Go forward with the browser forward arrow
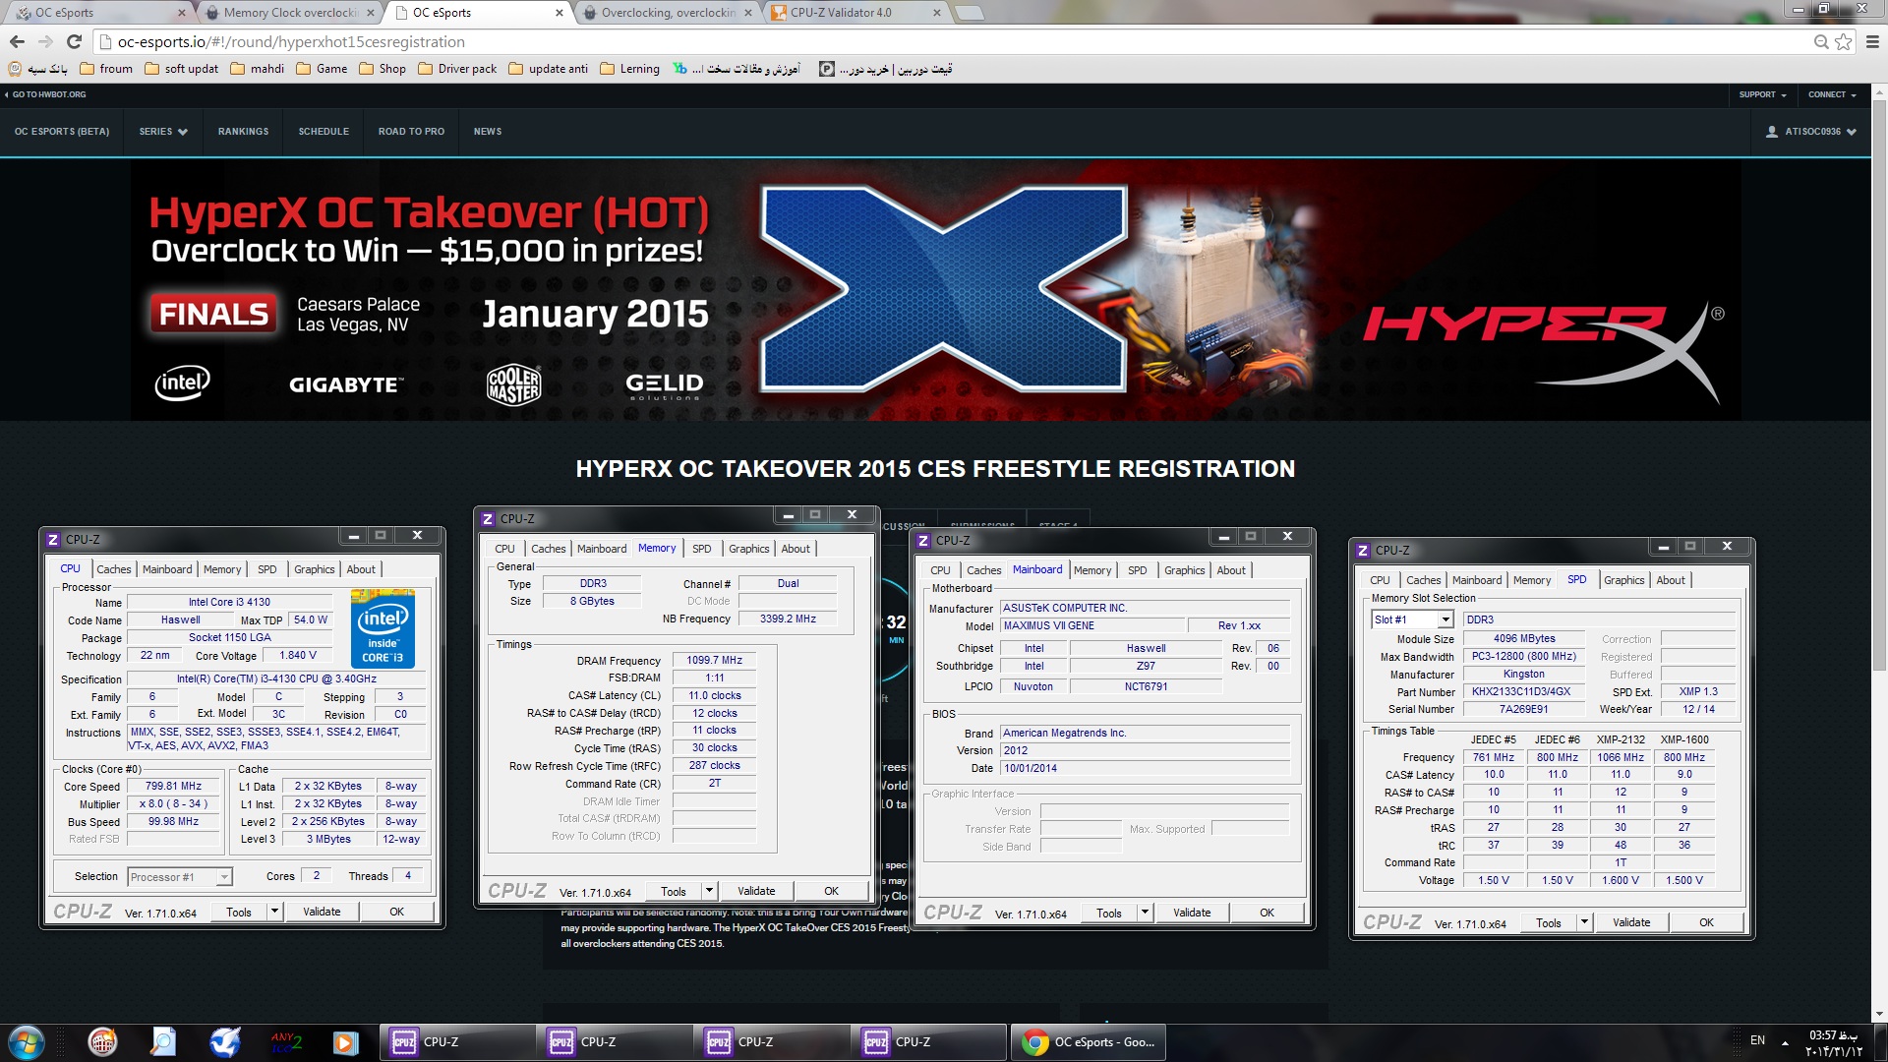Image resolution: width=1888 pixels, height=1062 pixels. click(x=45, y=41)
